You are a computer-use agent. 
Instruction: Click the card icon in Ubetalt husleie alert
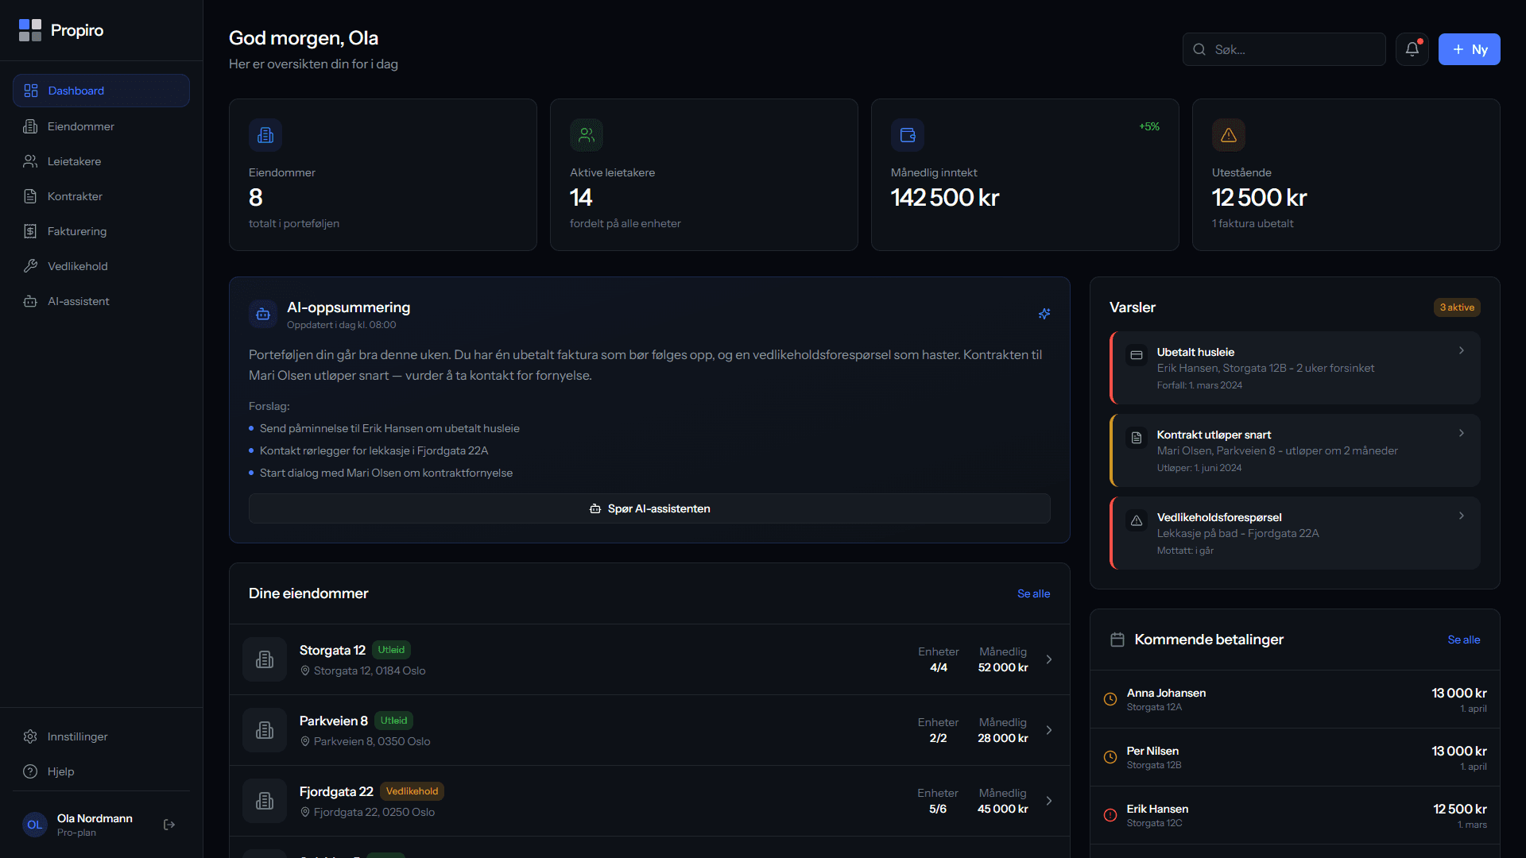(1137, 355)
